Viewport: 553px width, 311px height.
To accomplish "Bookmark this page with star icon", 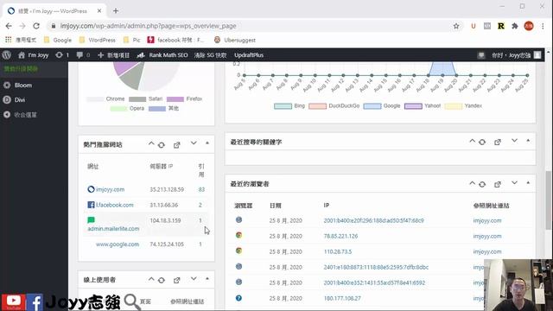I will click(456, 26).
